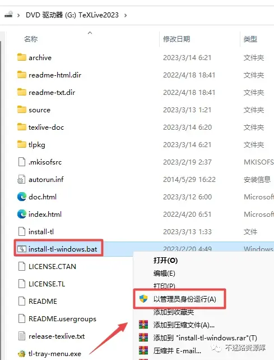This screenshot has height=360, width=274.
Task: Click the WinRAR icon beside 添加到压缩文件(A)
Action: coord(143,325)
